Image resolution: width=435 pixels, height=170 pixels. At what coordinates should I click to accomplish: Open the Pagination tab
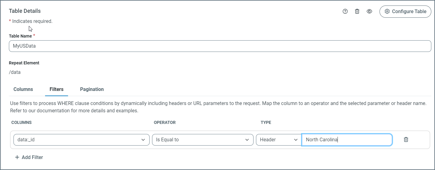pyautogui.click(x=92, y=89)
